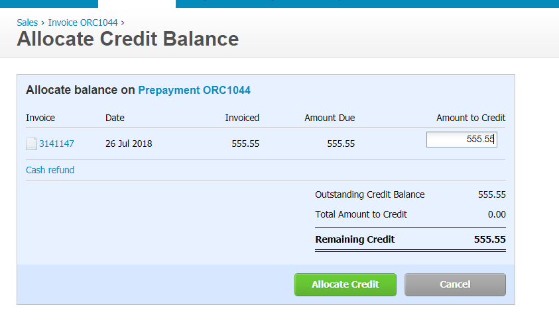Open invoice number 3141147
Viewport: 559px width, 330px height.
56,144
